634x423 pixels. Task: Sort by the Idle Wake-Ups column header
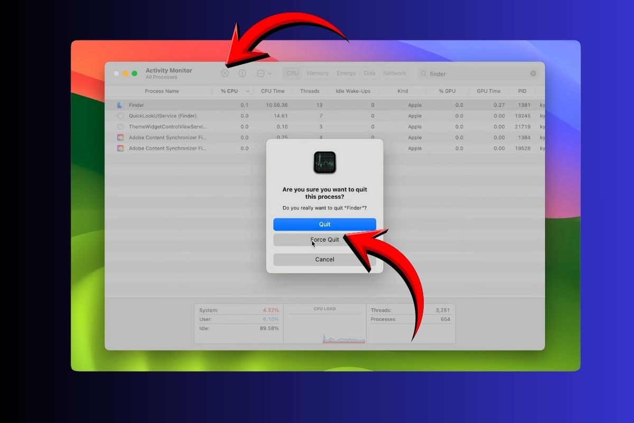click(x=353, y=91)
